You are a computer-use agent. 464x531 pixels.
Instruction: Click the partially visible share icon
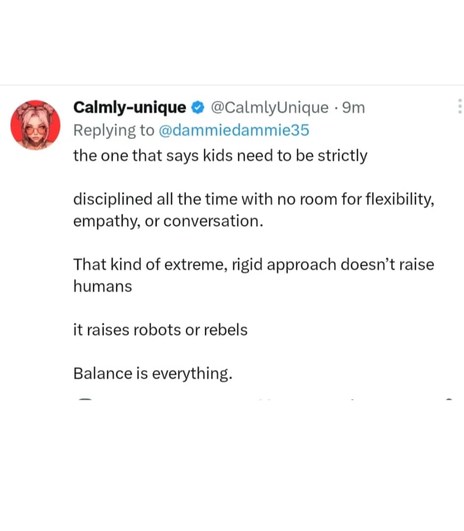(448, 399)
